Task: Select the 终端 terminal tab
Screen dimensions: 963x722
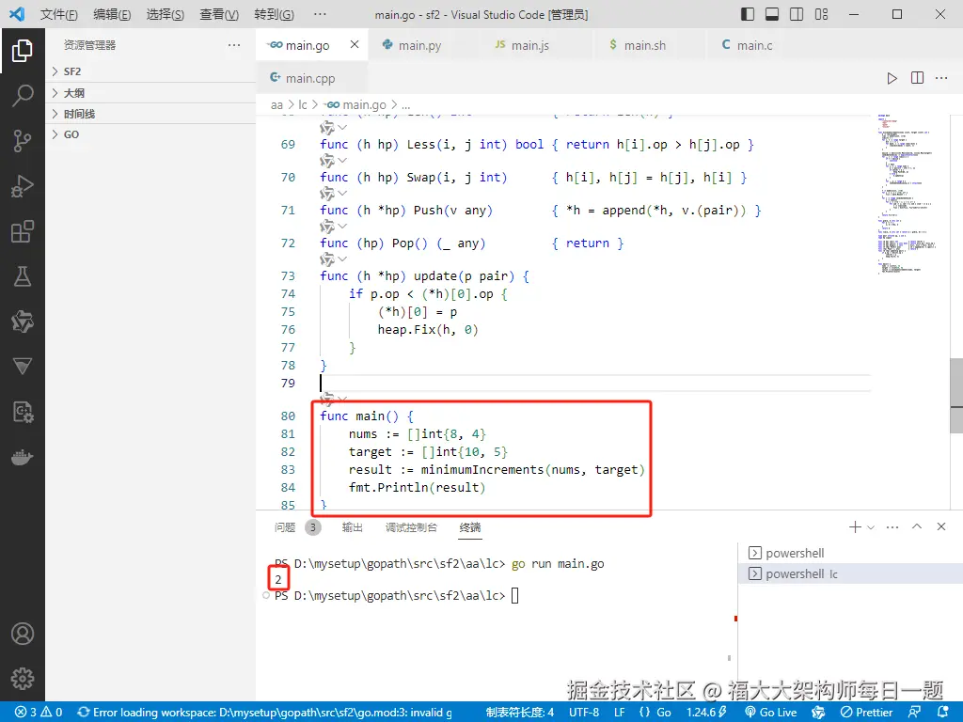Action: click(470, 527)
